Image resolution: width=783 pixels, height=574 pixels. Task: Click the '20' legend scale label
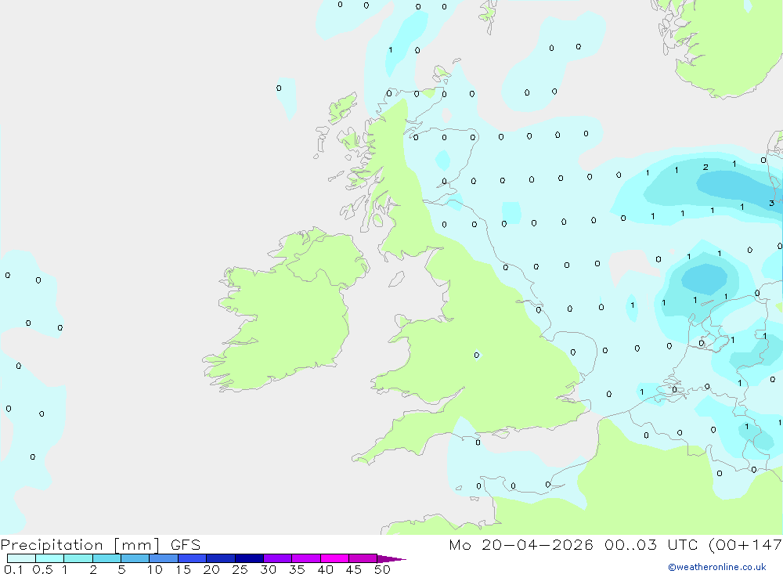click(x=211, y=569)
